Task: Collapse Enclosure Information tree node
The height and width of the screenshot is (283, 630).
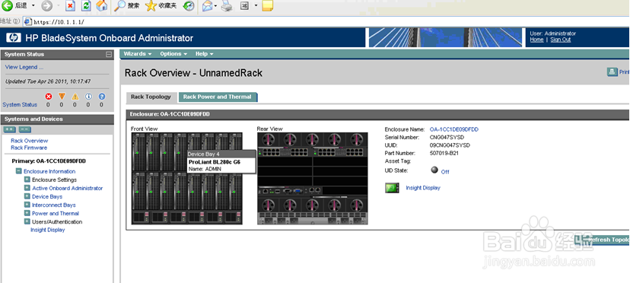Action: pyautogui.click(x=18, y=171)
